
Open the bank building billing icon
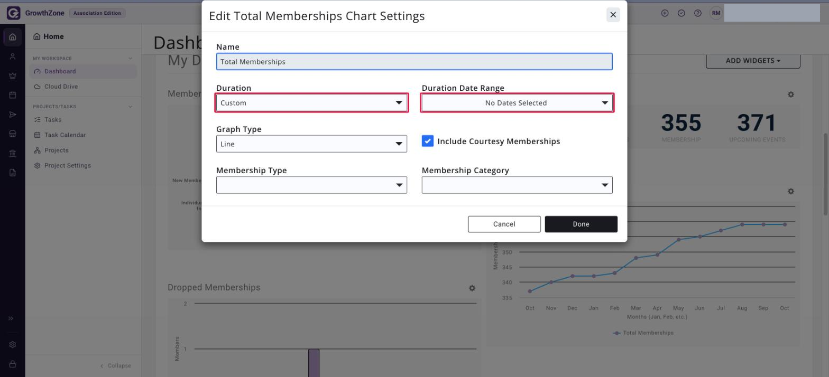pos(13,154)
